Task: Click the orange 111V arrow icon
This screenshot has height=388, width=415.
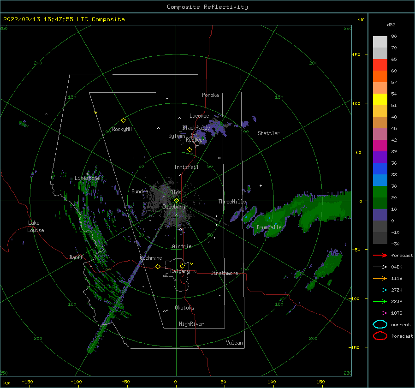Action: click(x=380, y=278)
